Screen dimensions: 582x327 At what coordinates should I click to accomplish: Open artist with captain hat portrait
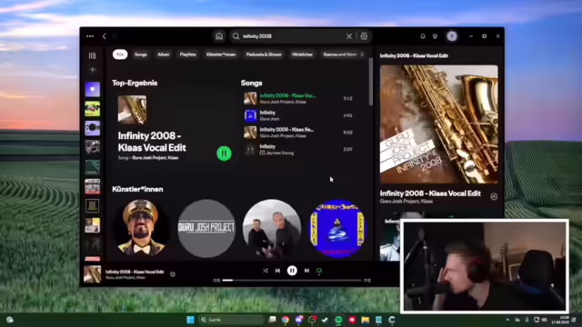click(141, 228)
